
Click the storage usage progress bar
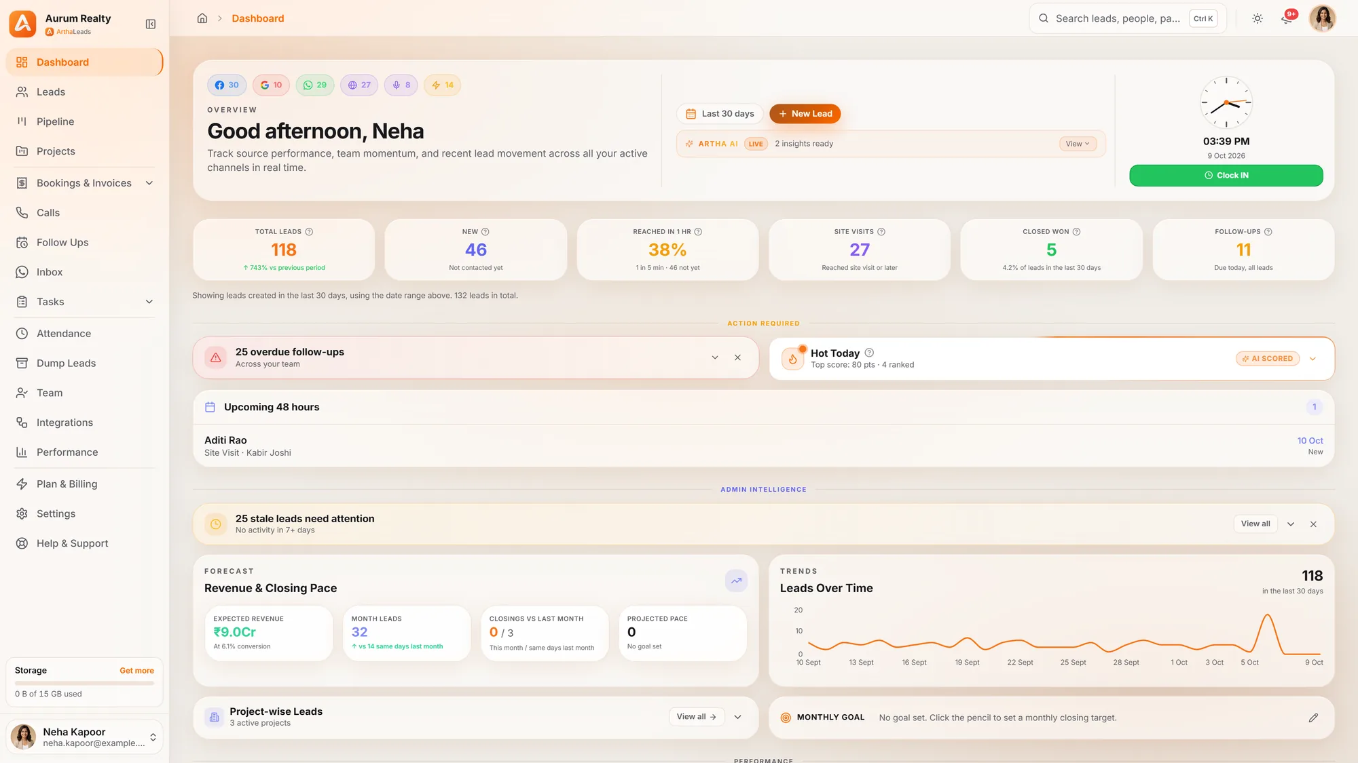84,683
